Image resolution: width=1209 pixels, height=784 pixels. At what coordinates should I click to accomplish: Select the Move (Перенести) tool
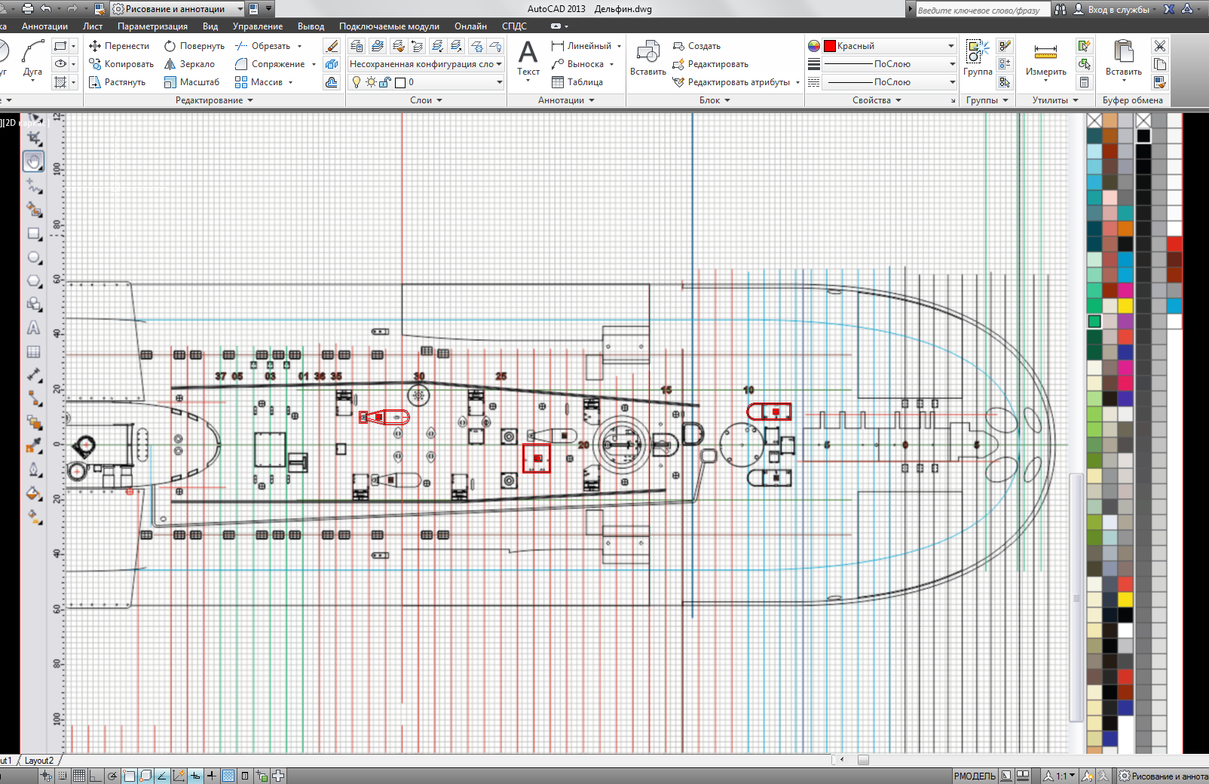point(119,46)
